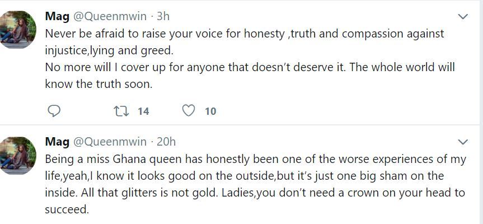Open the tweet starting 'Being a miss Ghana queen'
This screenshot has height=224, width=483.
click(255, 184)
